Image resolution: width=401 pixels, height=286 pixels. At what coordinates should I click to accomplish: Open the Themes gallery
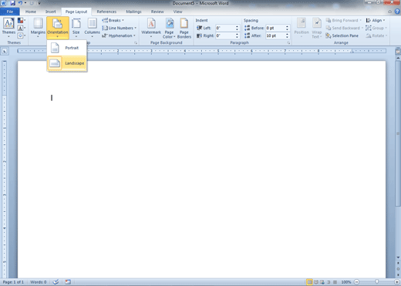[8, 28]
